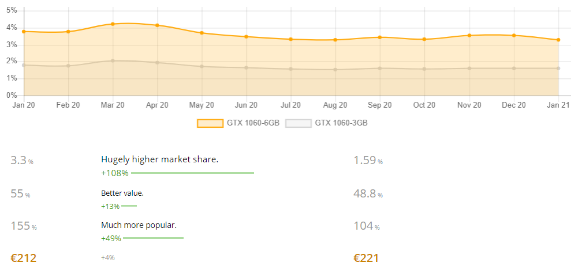This screenshot has height=274, width=582.
Task: Select Mar 20 gray 3GB data point
Action: pos(113,60)
